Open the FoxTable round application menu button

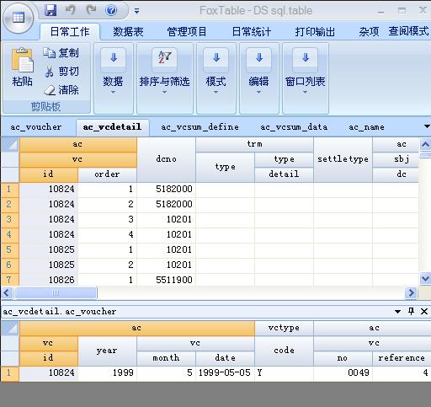[x=19, y=18]
